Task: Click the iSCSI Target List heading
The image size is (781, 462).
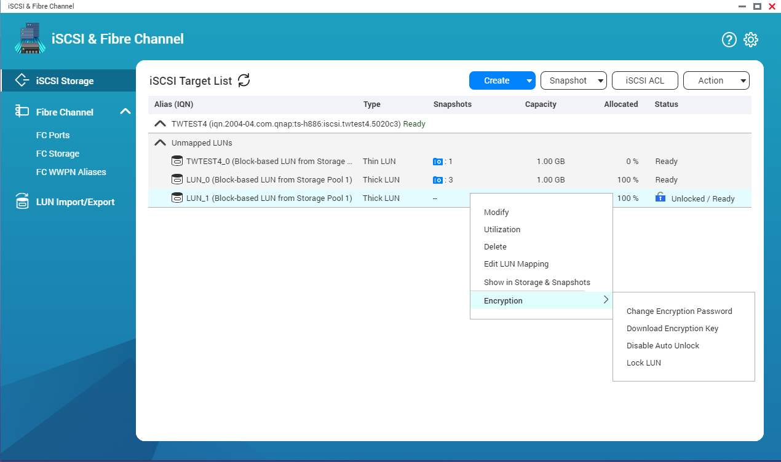Action: click(191, 81)
